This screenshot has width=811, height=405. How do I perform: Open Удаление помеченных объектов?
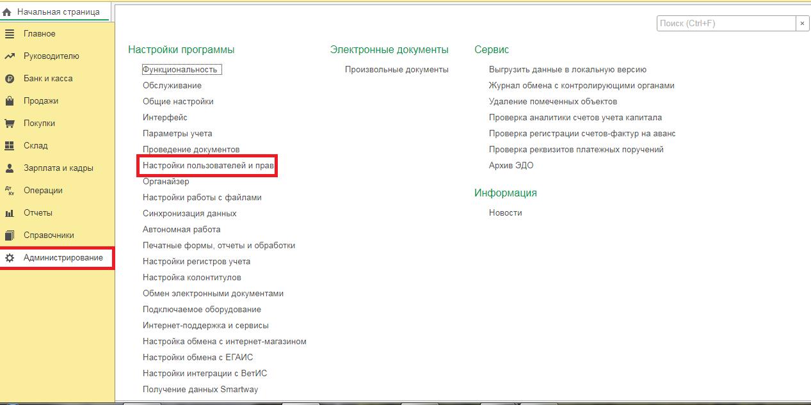[553, 102]
